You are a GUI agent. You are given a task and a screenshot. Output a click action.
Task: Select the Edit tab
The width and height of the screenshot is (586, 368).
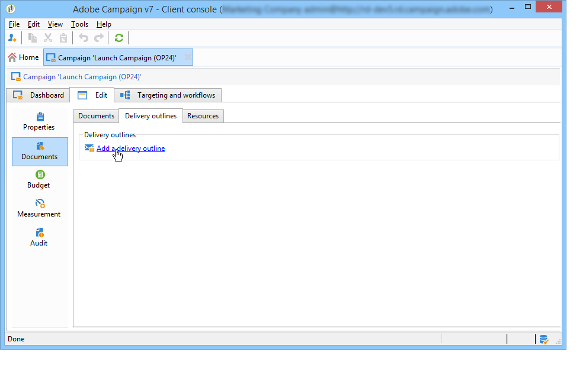(x=92, y=95)
